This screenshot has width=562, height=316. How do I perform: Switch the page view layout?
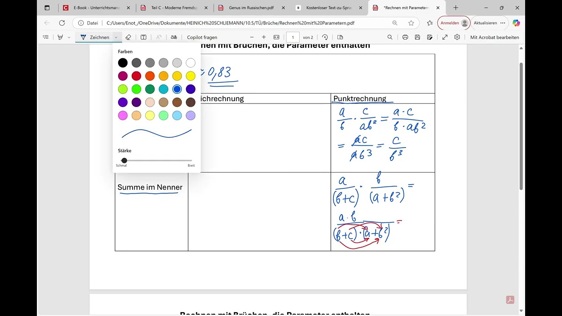click(340, 37)
